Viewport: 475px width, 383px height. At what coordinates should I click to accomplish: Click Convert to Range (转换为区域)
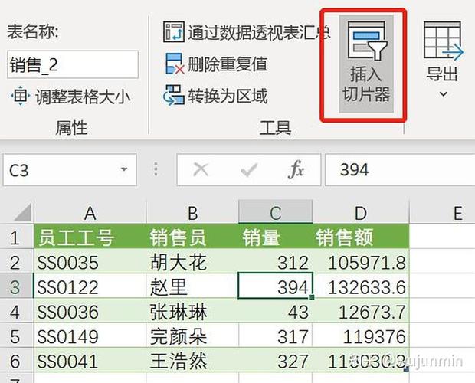[216, 96]
